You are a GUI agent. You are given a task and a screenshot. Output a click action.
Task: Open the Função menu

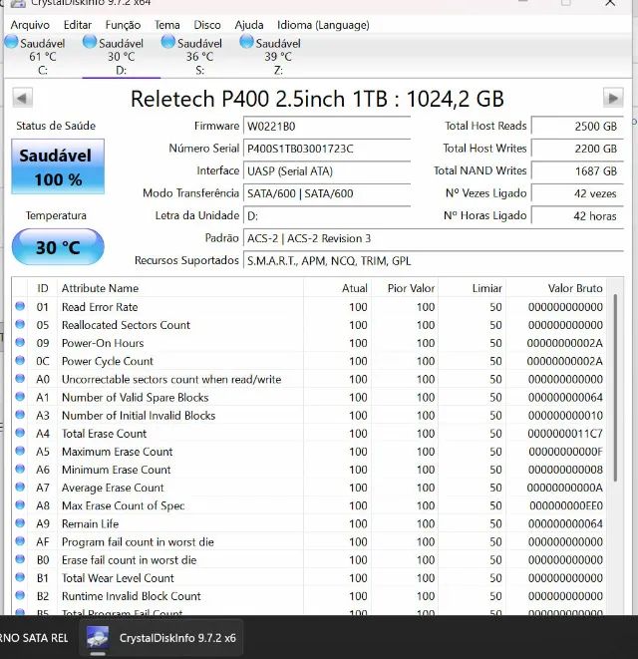(123, 25)
